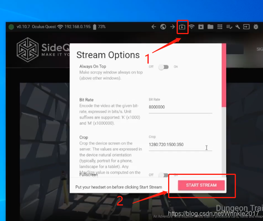
Task: Open the tasks checklist icon
Action: 229,27
